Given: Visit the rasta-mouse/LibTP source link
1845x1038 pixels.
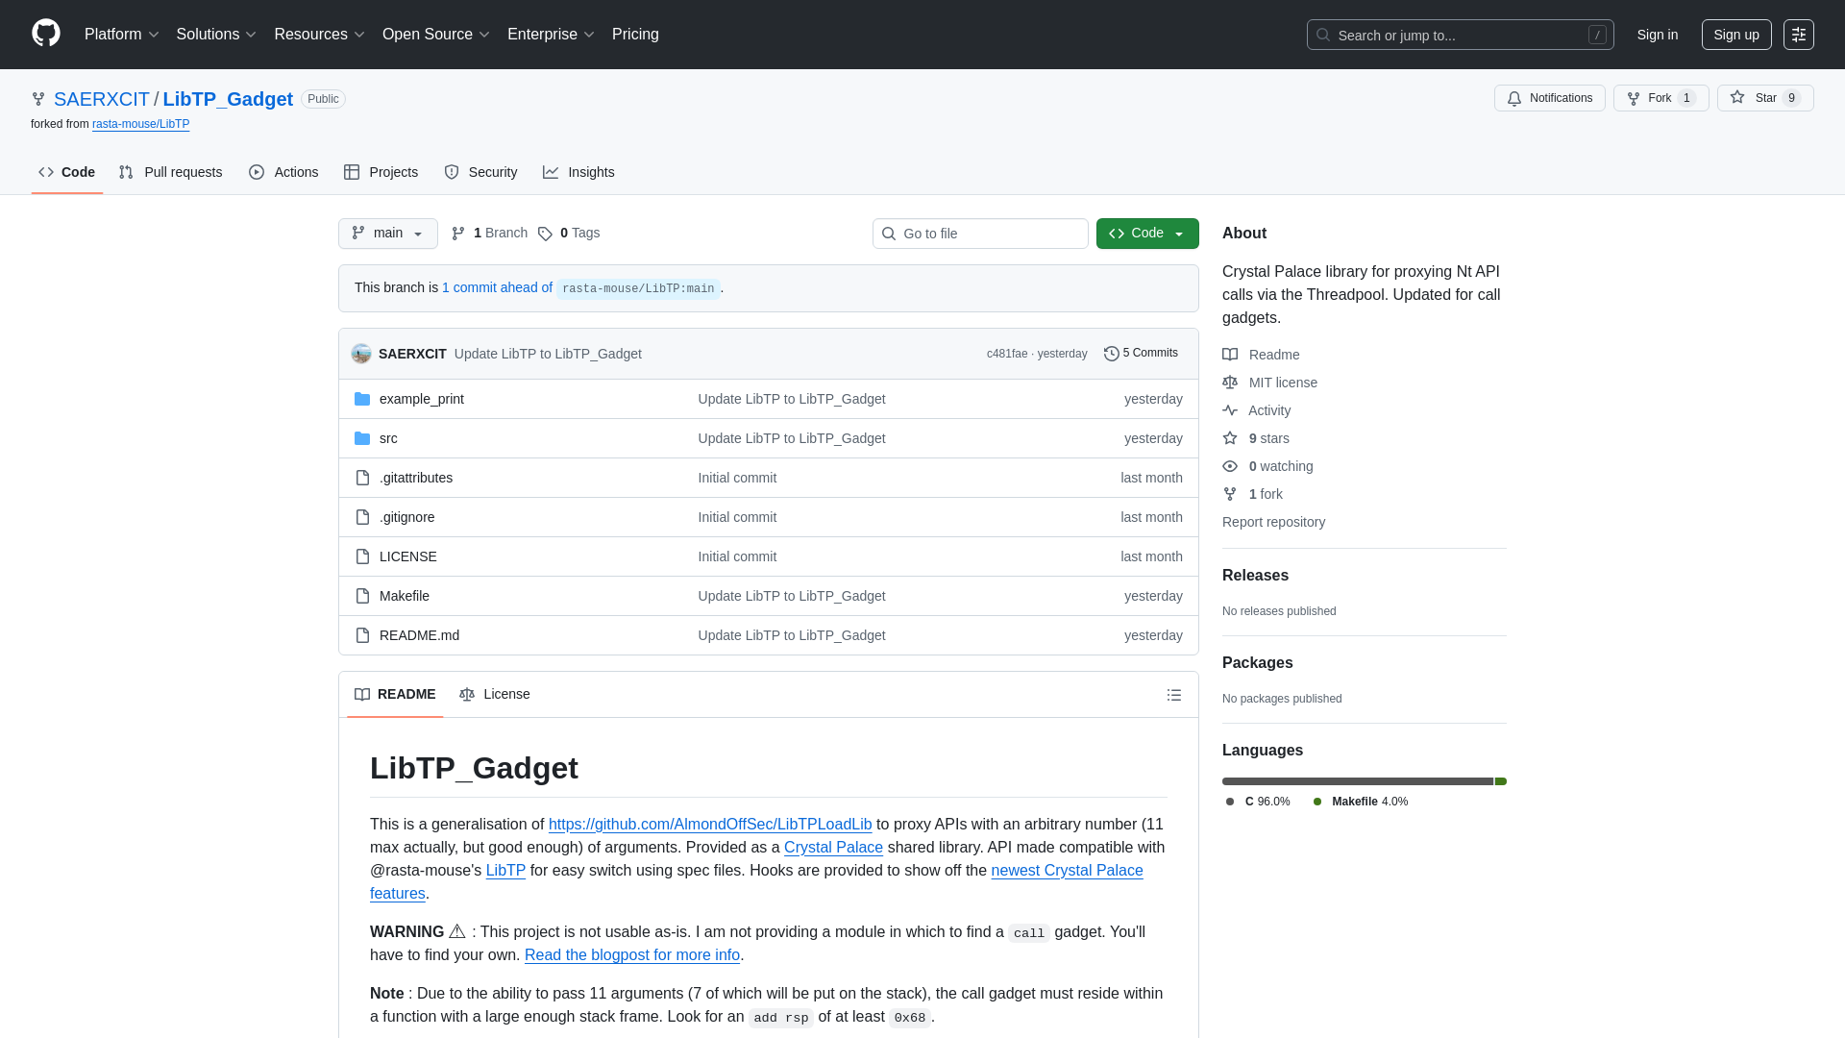Looking at the screenshot, I should (x=140, y=124).
